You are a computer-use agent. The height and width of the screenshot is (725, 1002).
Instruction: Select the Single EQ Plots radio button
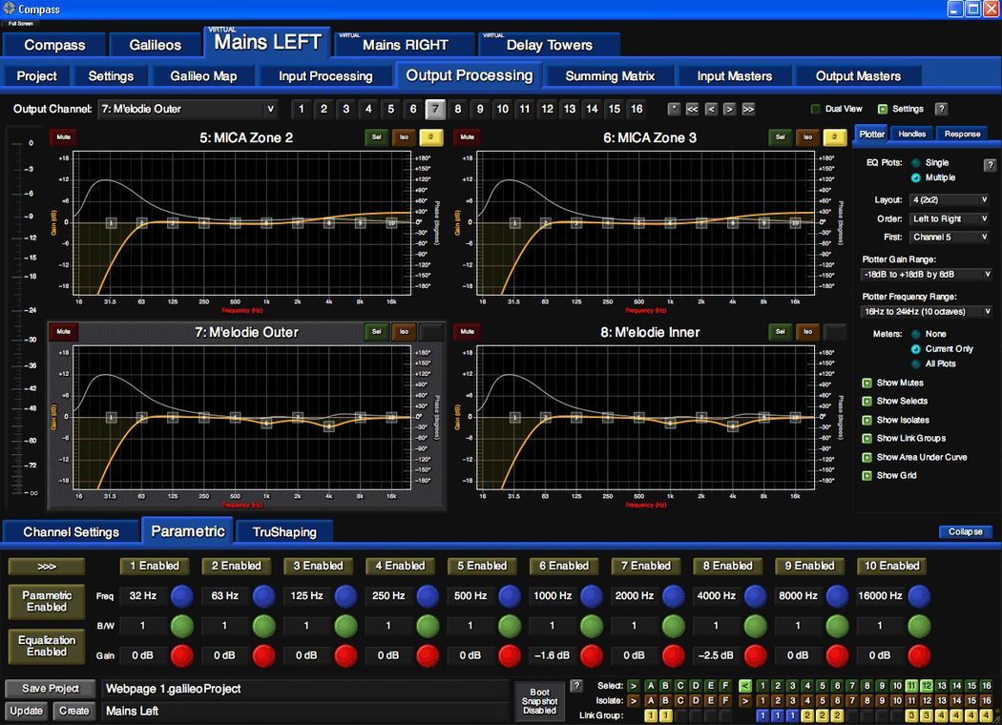[916, 163]
